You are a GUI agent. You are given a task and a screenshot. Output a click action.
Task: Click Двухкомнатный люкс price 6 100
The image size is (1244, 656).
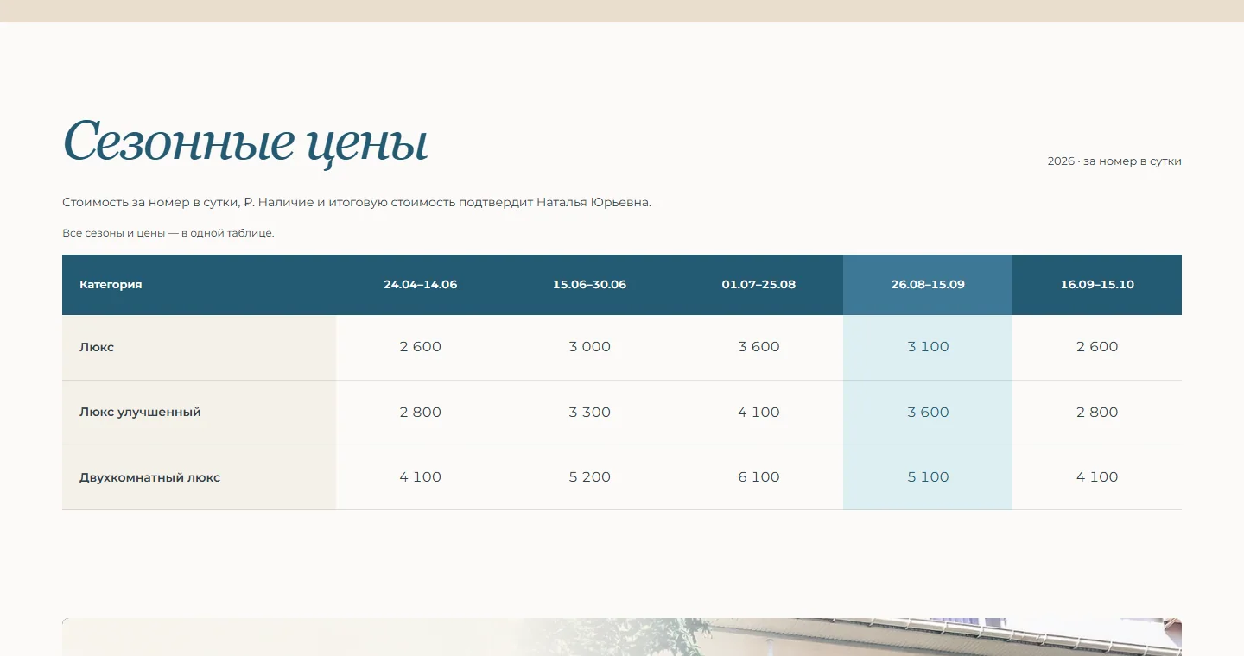(758, 477)
